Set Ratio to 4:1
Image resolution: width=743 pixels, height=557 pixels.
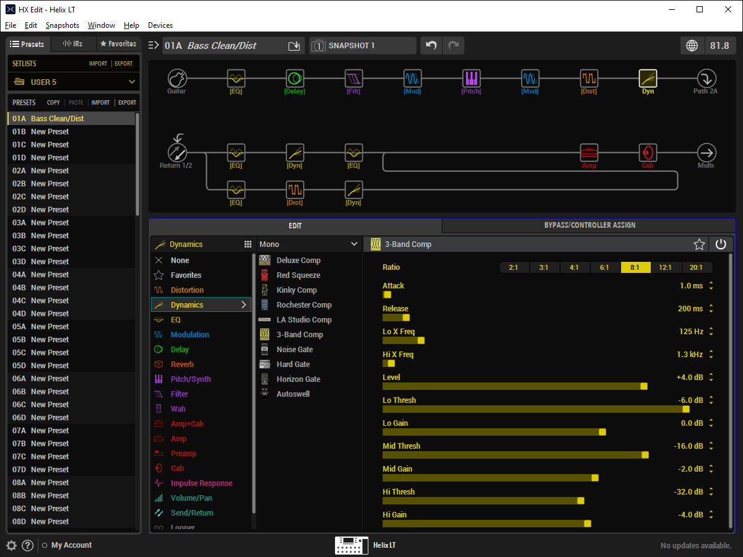[574, 267]
